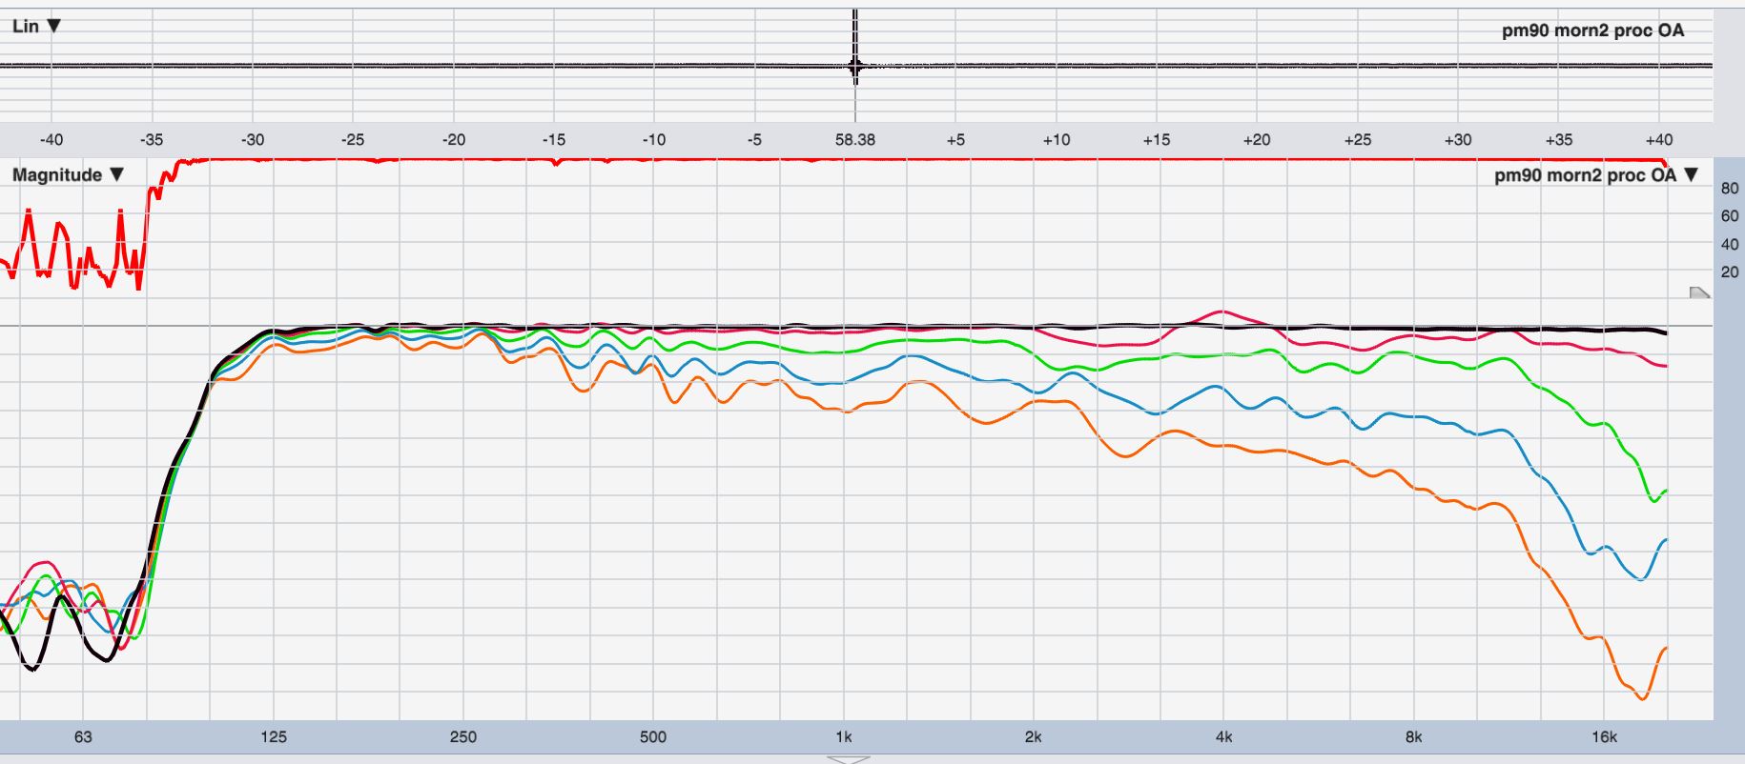Click the -20 label on the time axis
1745x764 pixels.
tap(453, 140)
